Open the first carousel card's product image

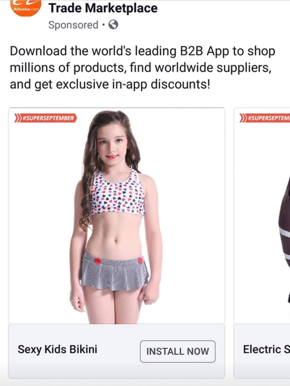(x=117, y=216)
